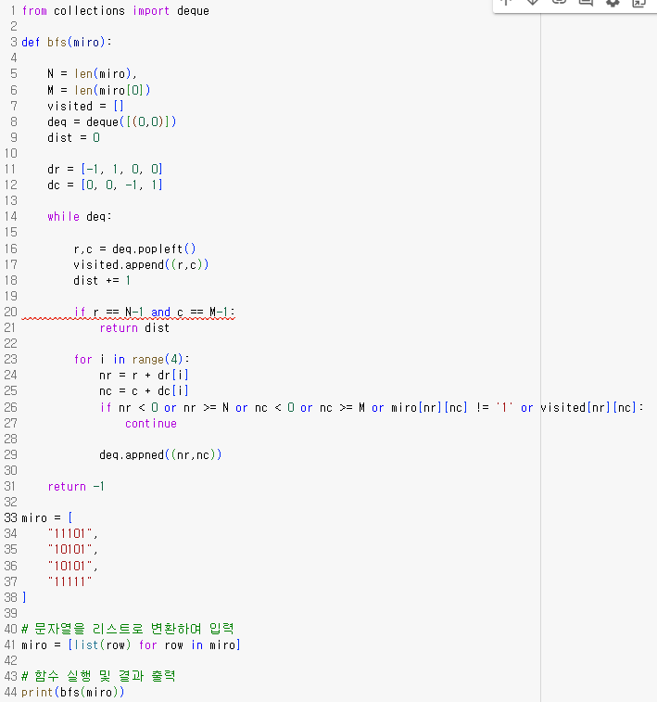Viewport: 657px width, 702px height.
Task: Click line number 44 in the gutter
Action: point(10,692)
